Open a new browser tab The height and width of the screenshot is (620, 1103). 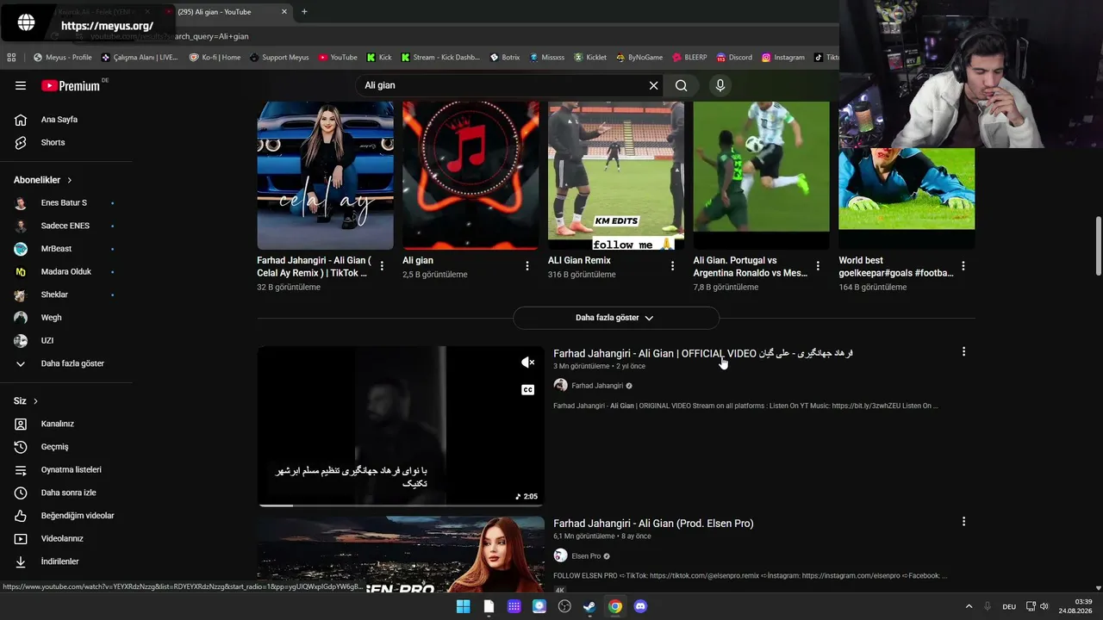[304, 12]
